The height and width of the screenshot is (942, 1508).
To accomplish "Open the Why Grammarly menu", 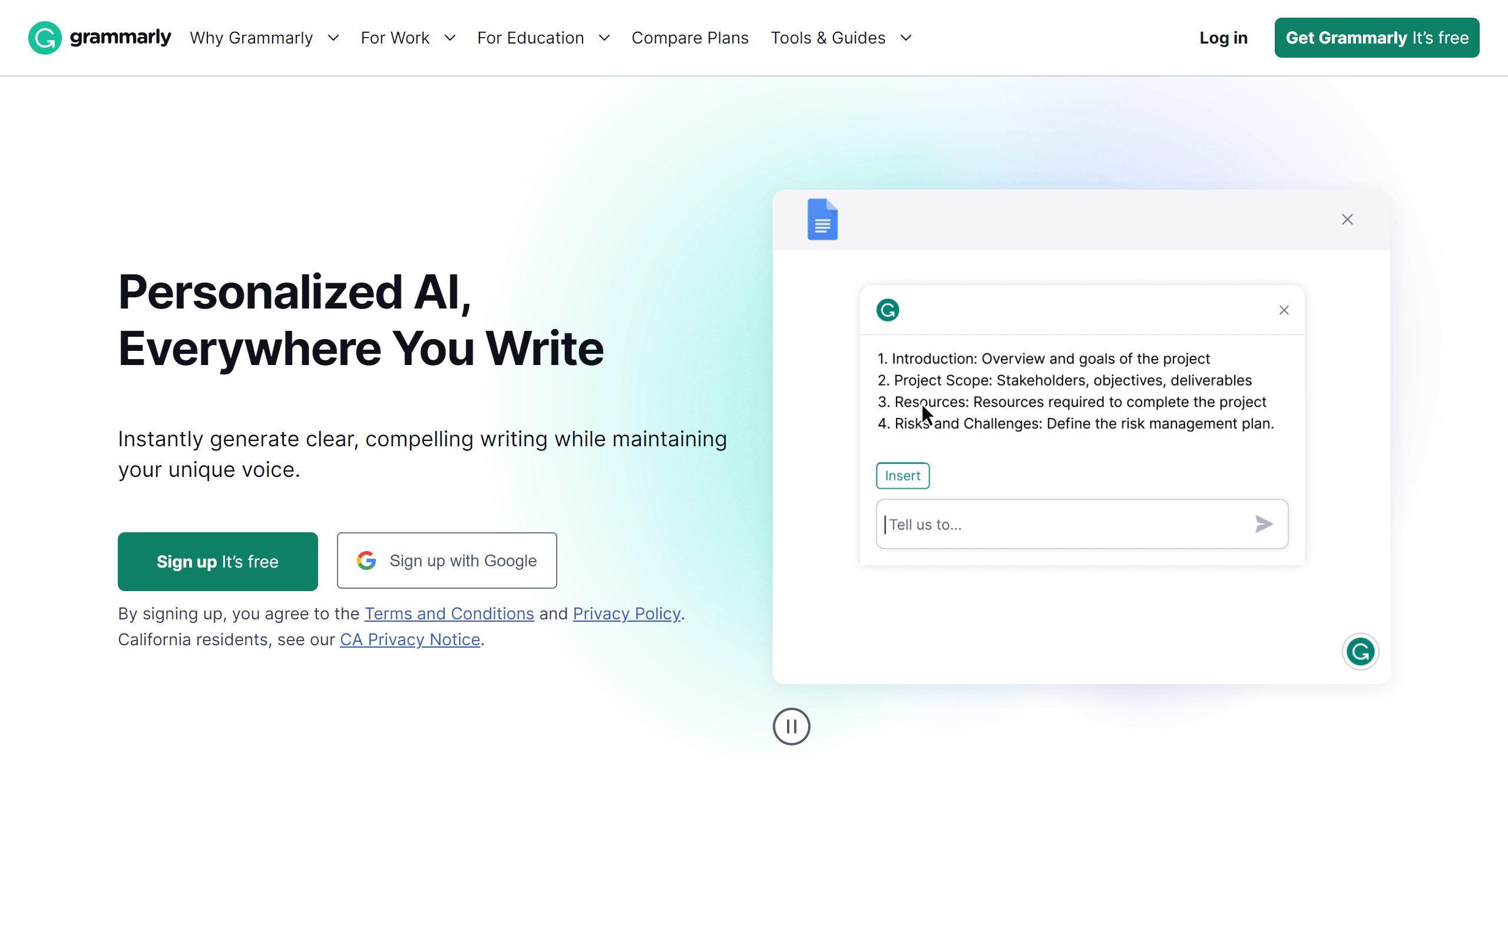I will 251,38.
